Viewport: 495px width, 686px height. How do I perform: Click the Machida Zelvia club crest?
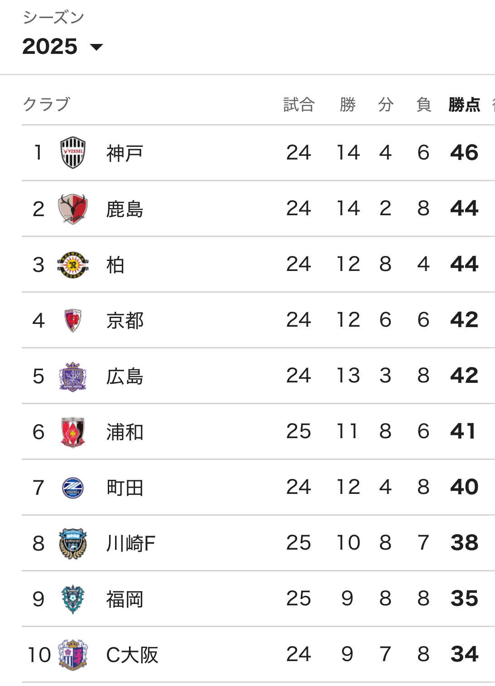point(72,488)
